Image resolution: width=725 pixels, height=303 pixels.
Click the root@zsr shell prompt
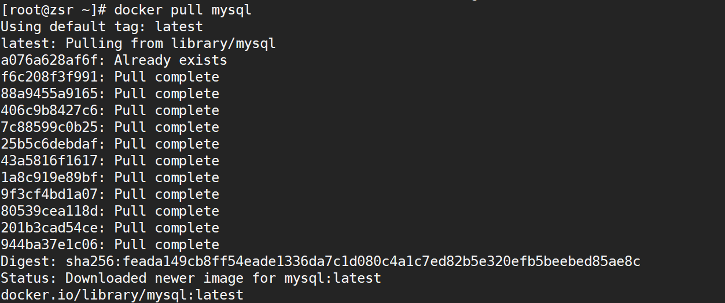[x=53, y=10]
